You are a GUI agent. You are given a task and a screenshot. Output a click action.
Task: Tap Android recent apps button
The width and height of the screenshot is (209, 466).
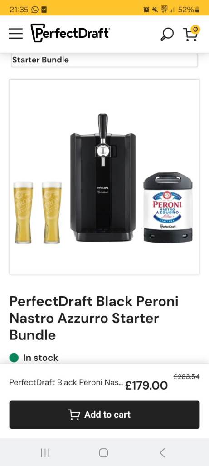coord(45,453)
